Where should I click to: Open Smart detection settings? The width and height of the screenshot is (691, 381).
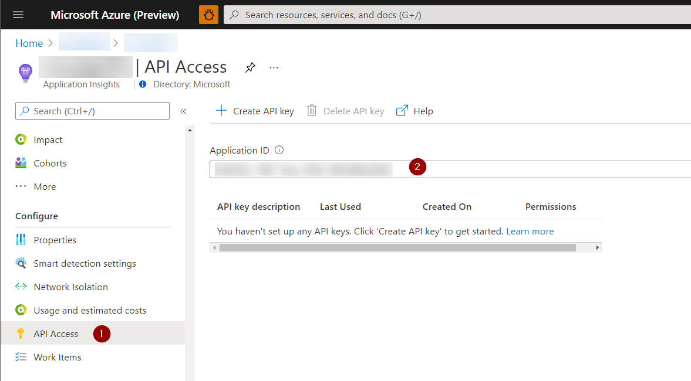coord(85,264)
